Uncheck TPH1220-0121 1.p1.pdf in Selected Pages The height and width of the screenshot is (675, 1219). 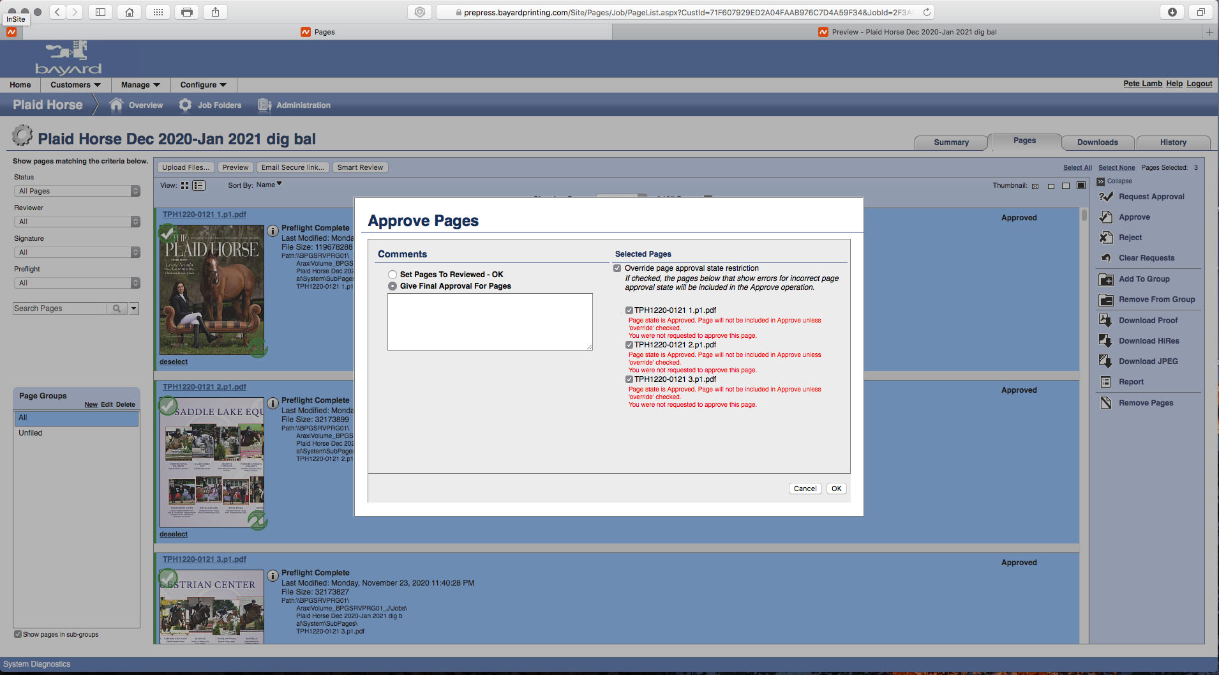629,310
